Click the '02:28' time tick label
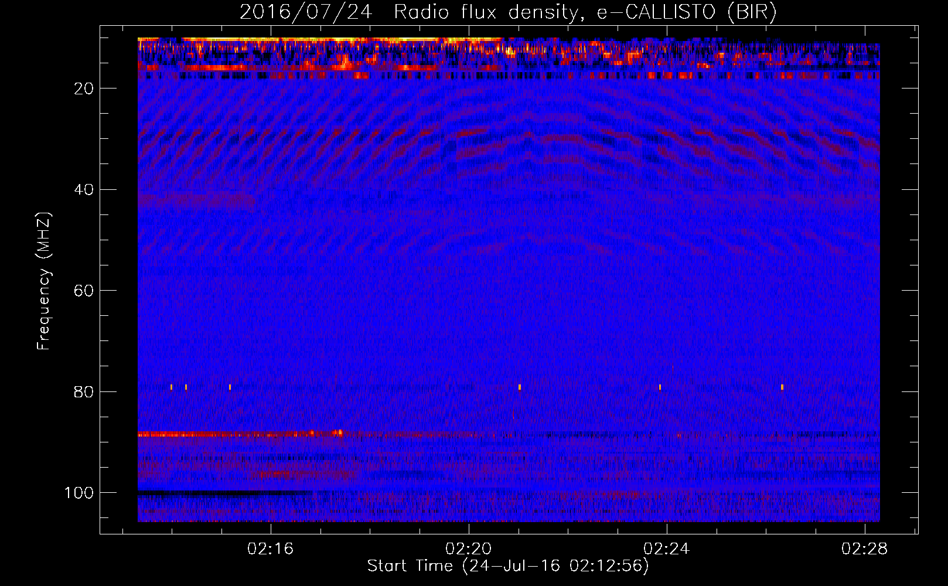 [865, 549]
